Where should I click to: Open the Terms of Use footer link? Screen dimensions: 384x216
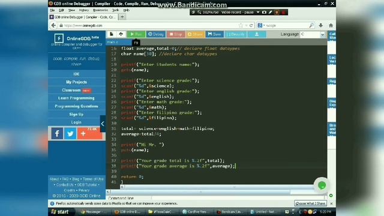(93, 179)
